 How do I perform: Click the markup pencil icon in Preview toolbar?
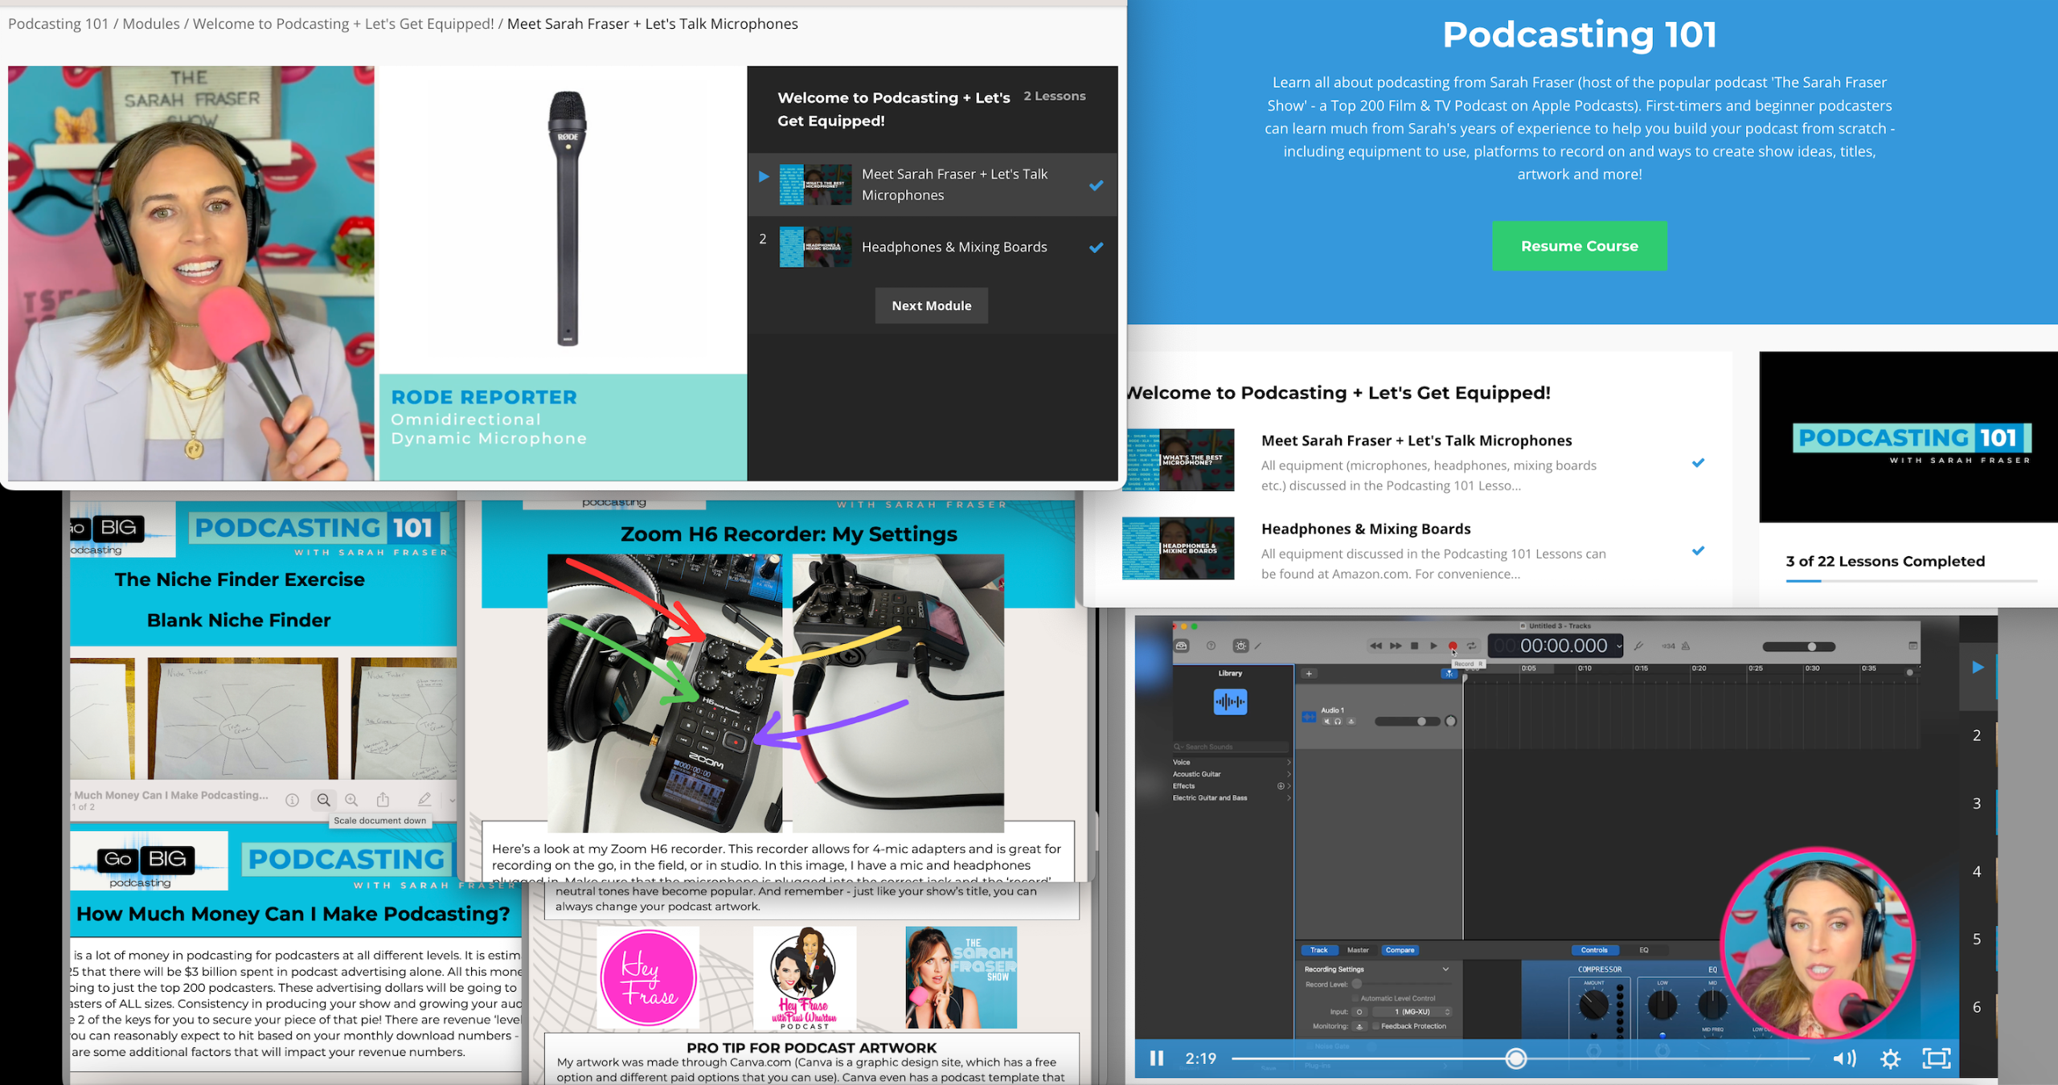pos(424,799)
